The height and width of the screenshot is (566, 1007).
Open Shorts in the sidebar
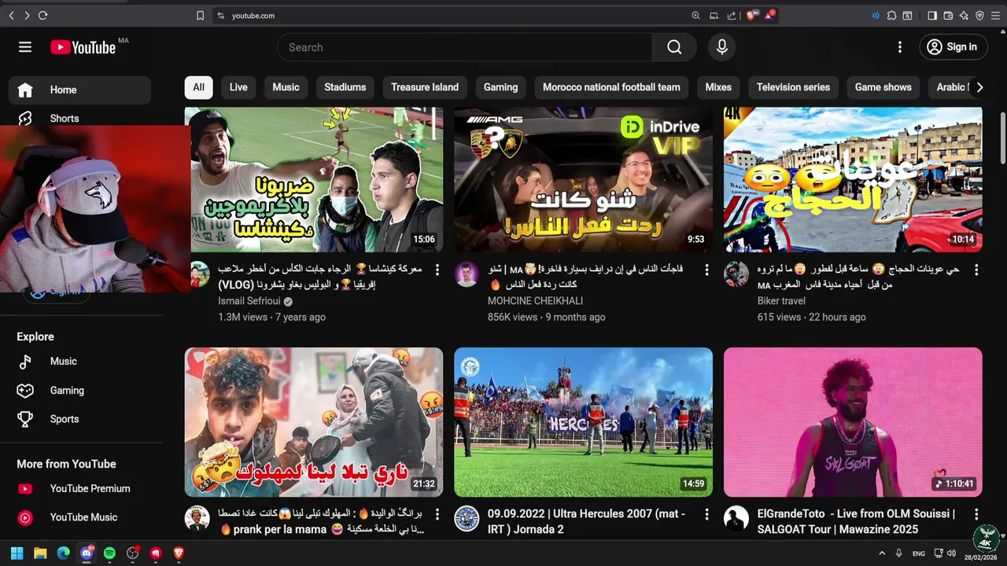79,119
